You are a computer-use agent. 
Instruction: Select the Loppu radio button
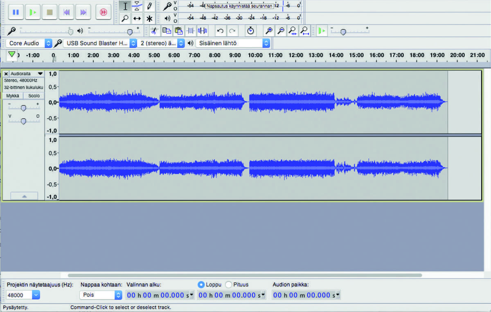(x=201, y=285)
